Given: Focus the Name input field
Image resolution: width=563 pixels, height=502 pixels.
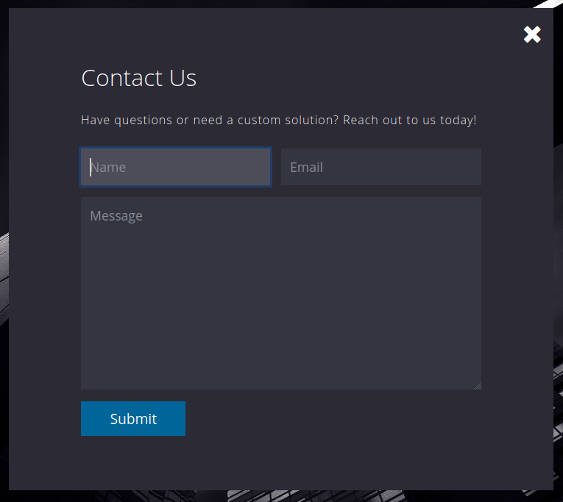Looking at the screenshot, I should point(175,167).
